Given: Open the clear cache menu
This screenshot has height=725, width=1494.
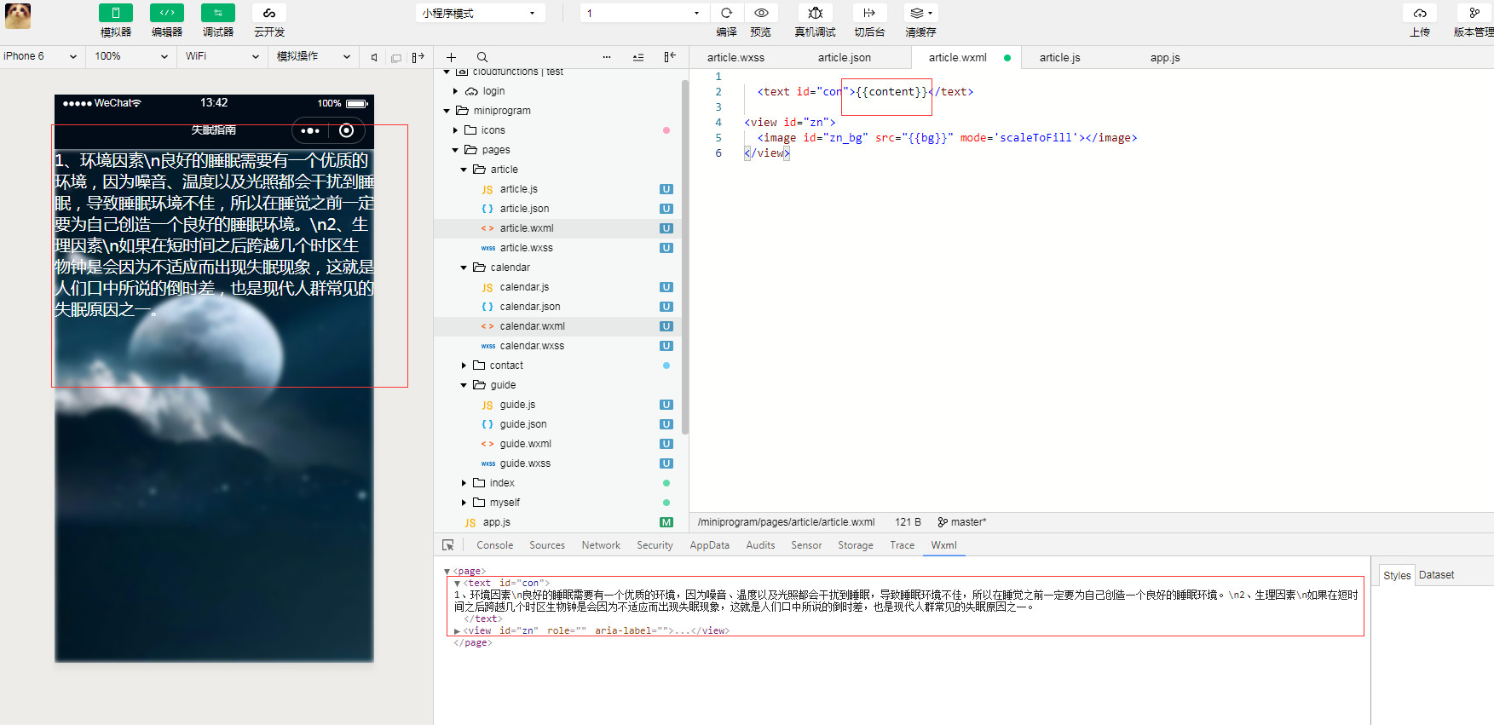Looking at the screenshot, I should [x=920, y=13].
